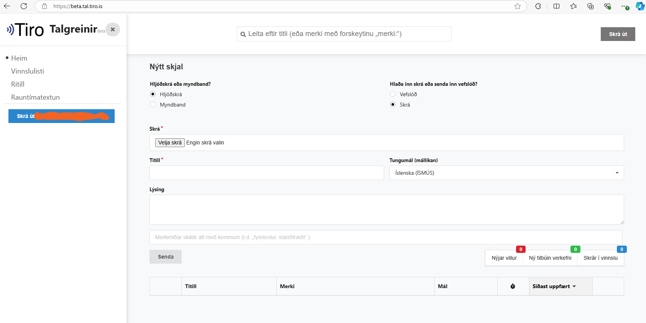
Task: Click the blue 0 badge on Skrár í vinnslu
Action: (621, 249)
